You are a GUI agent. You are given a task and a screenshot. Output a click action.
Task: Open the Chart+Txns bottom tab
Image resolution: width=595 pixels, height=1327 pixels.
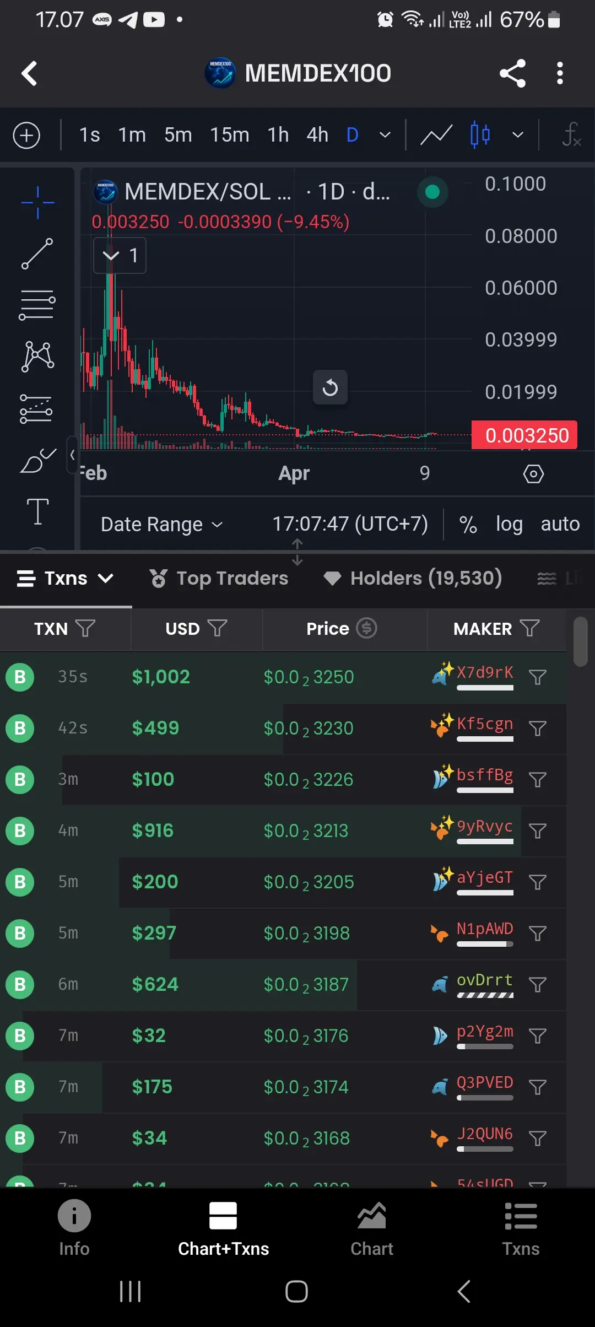click(223, 1229)
